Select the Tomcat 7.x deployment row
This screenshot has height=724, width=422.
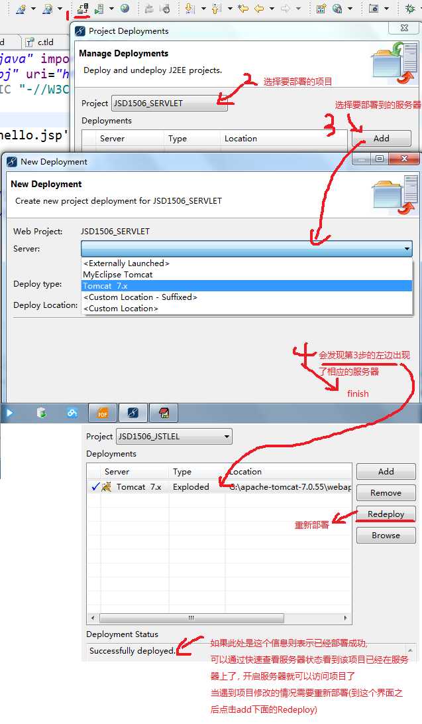(219, 486)
